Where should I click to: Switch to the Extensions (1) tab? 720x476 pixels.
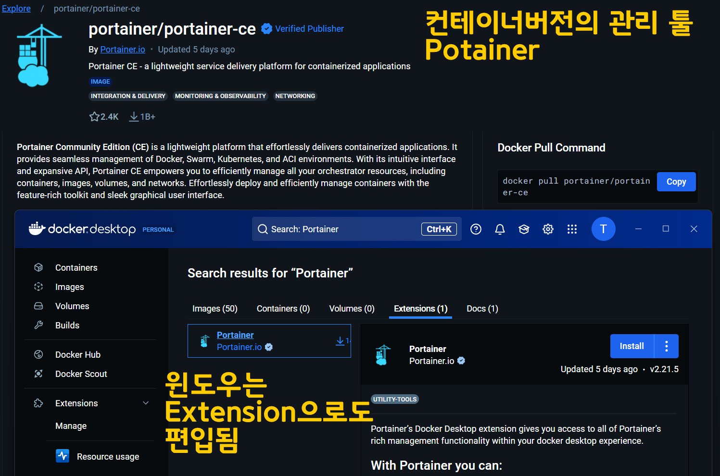[421, 309]
